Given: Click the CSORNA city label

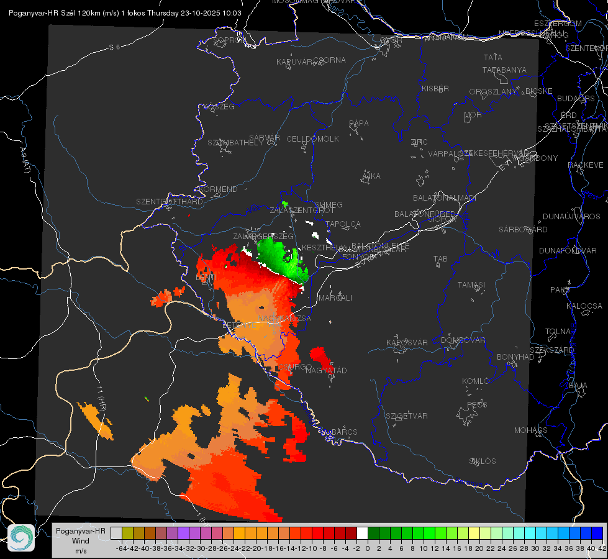Looking at the screenshot, I should click(330, 60).
